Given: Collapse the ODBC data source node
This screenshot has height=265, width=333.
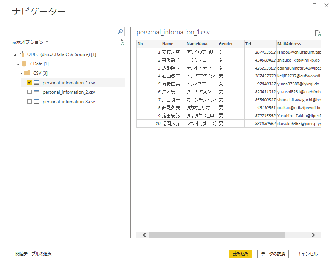Looking at the screenshot, I should (x=15, y=54).
